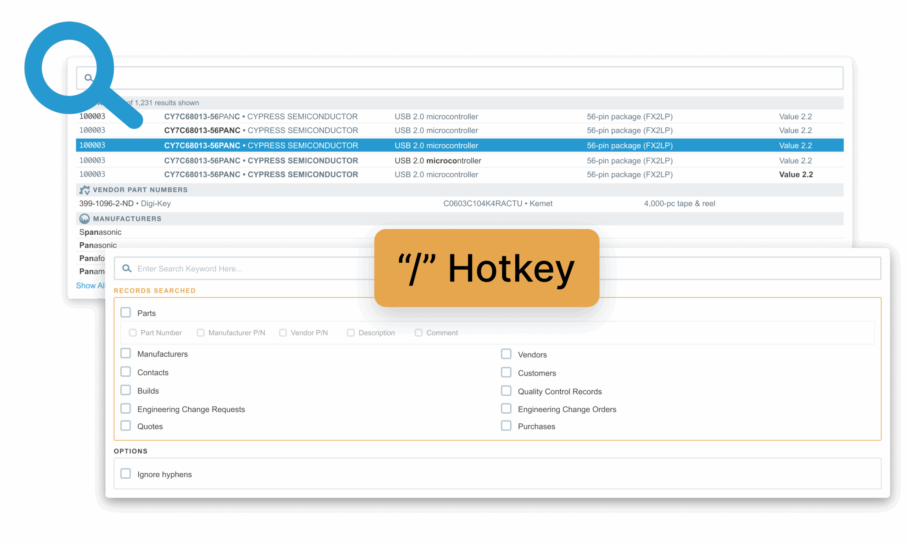Enable the Parts checkbox
Viewport: 908px width, 546px height.
pos(126,312)
